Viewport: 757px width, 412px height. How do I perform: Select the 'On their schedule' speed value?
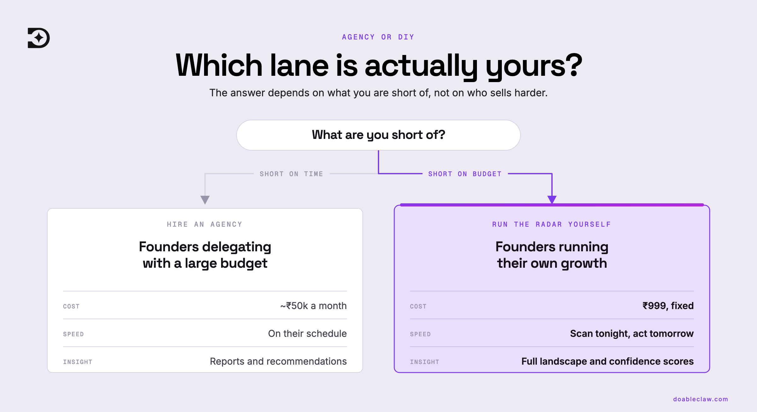coord(307,333)
